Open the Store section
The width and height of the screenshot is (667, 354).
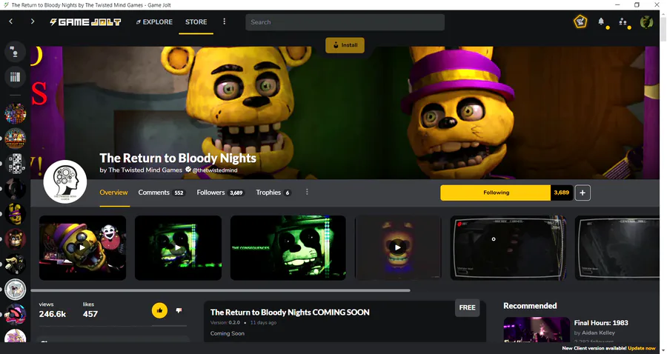pyautogui.click(x=196, y=21)
